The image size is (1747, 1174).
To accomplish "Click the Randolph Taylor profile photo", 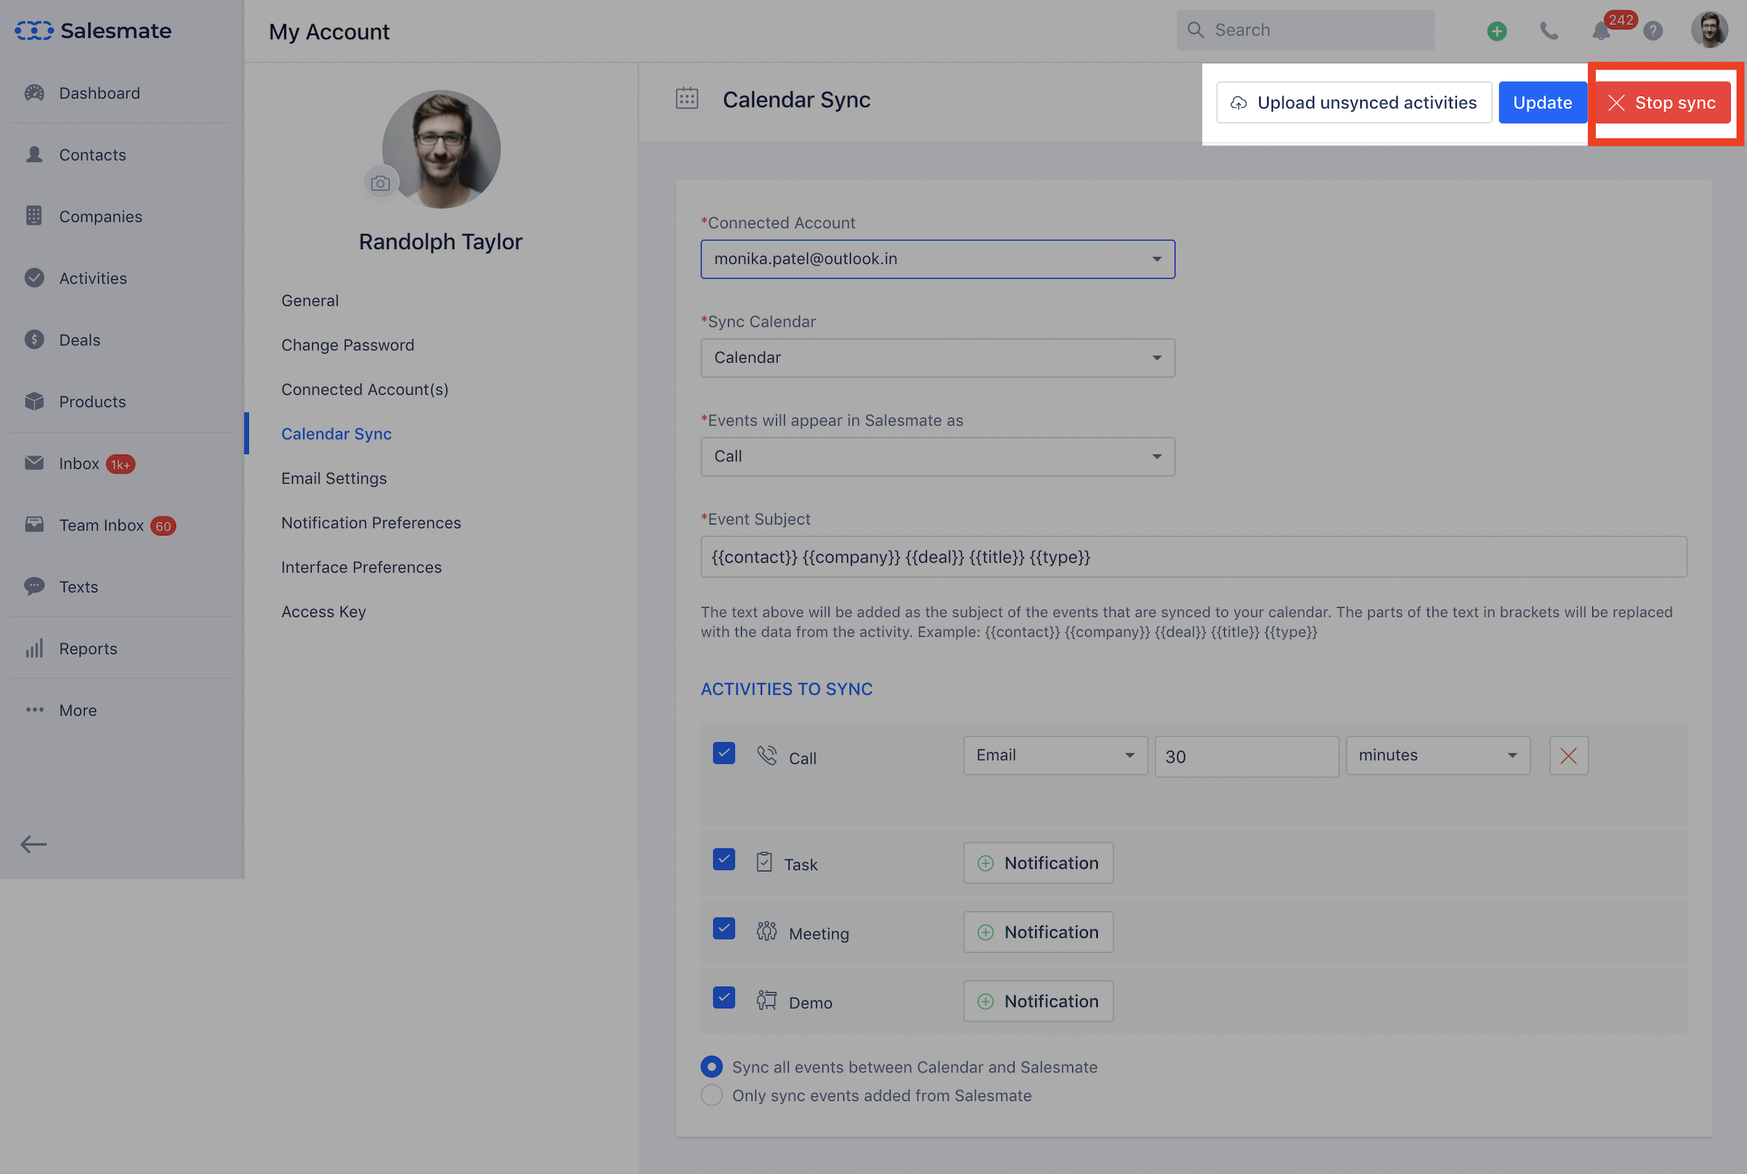I will [441, 150].
